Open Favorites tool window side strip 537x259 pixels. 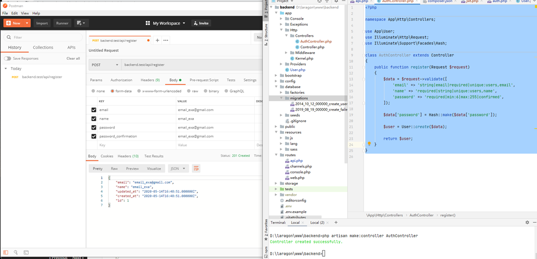coord(266,229)
